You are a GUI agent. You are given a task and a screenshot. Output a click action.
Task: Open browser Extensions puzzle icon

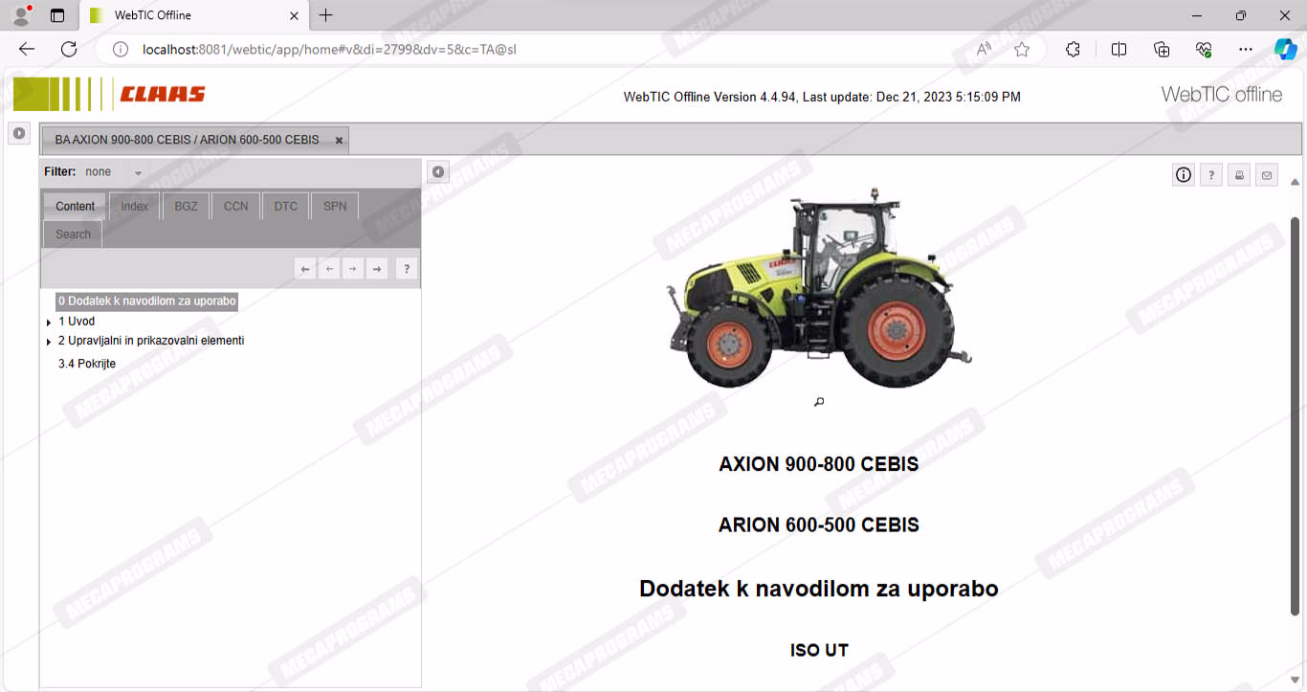(x=1073, y=50)
